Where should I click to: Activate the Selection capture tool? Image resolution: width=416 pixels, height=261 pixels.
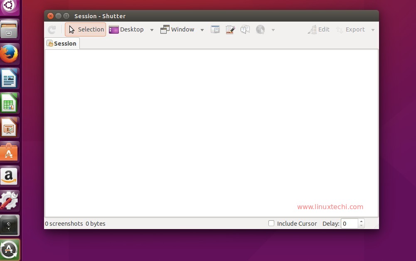coord(85,29)
